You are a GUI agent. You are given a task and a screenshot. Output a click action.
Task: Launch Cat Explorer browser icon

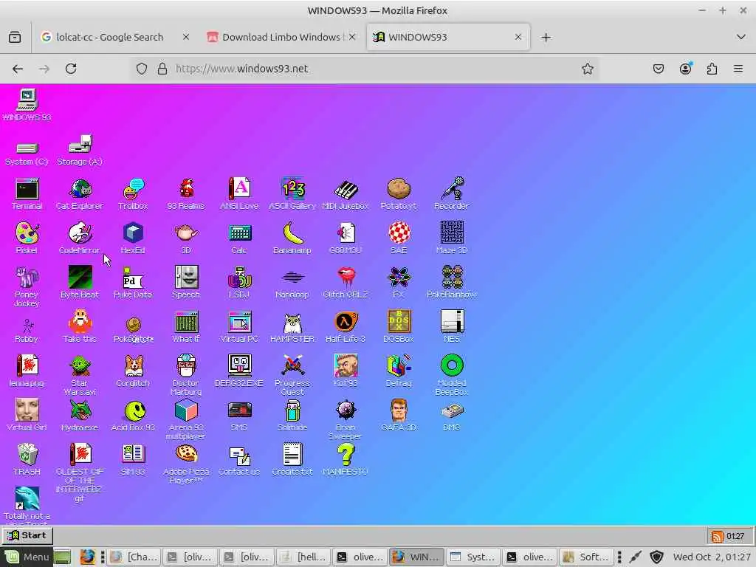(x=80, y=194)
